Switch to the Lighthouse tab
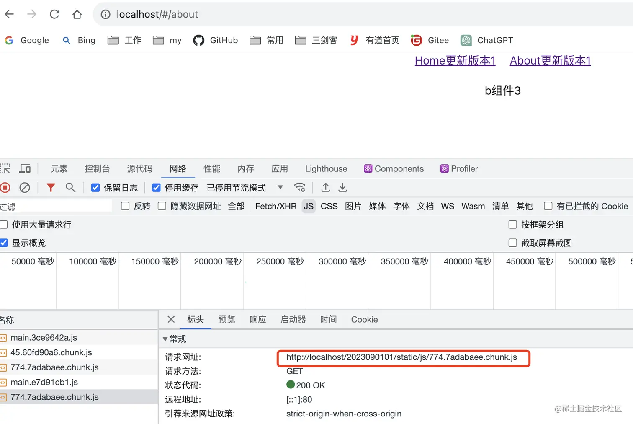 326,168
